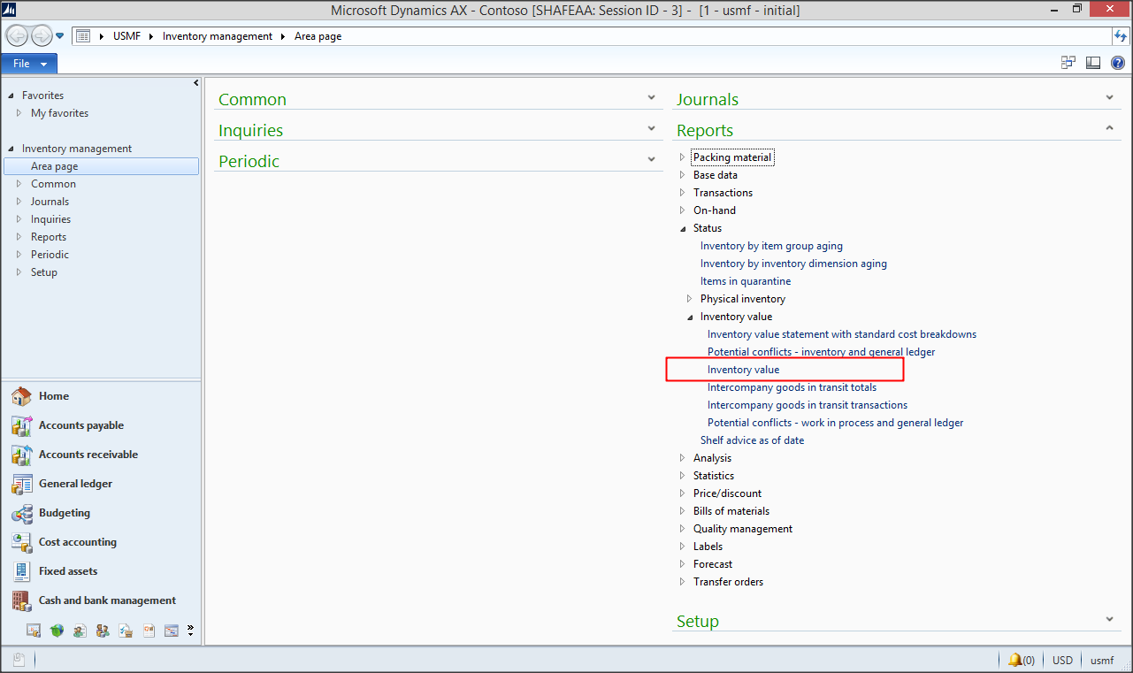Click the checklist with box module icon
Screen dimensions: 1133x673
pos(126,631)
